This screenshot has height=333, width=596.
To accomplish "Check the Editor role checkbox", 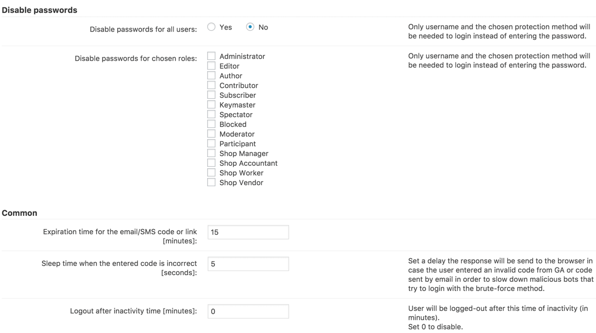I will pyautogui.click(x=211, y=65).
